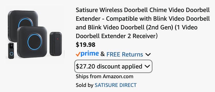Screen dimensions: 215x92
Task: Click the Blink doorbell's round button ring
Action: (12, 54)
